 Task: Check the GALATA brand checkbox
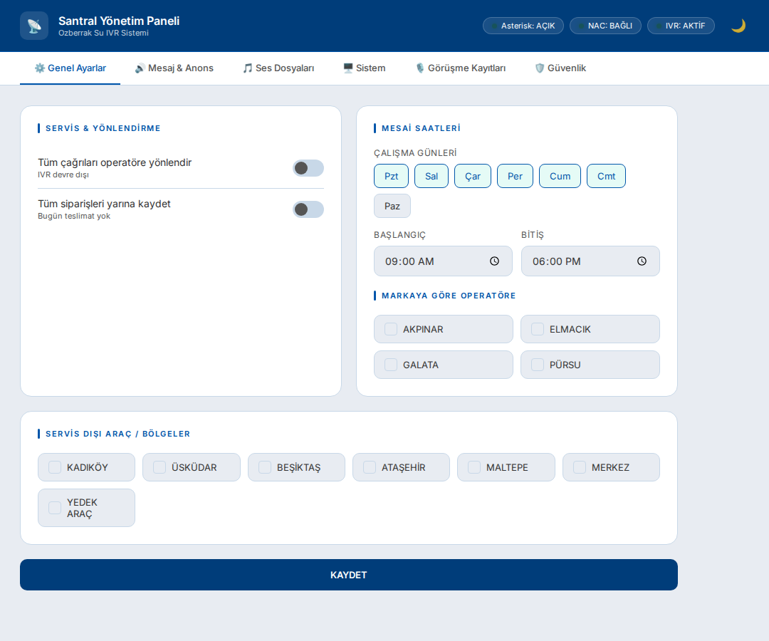click(391, 365)
